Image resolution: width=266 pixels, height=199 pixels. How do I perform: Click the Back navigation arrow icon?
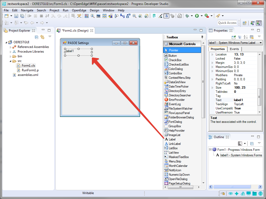pos(32,23)
